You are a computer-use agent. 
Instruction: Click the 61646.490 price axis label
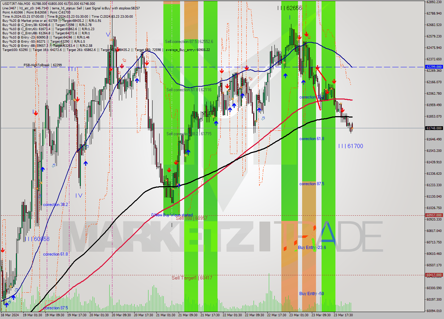point(434,139)
